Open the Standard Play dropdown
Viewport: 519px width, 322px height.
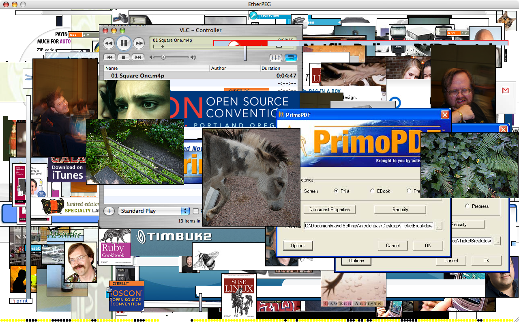point(154,211)
